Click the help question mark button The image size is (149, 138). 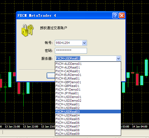(x=115, y=15)
